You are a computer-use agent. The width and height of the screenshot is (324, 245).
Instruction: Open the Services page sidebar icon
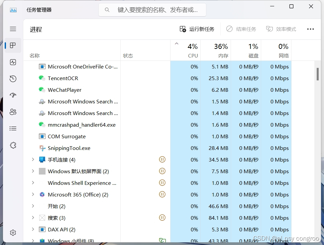pyautogui.click(x=13, y=145)
